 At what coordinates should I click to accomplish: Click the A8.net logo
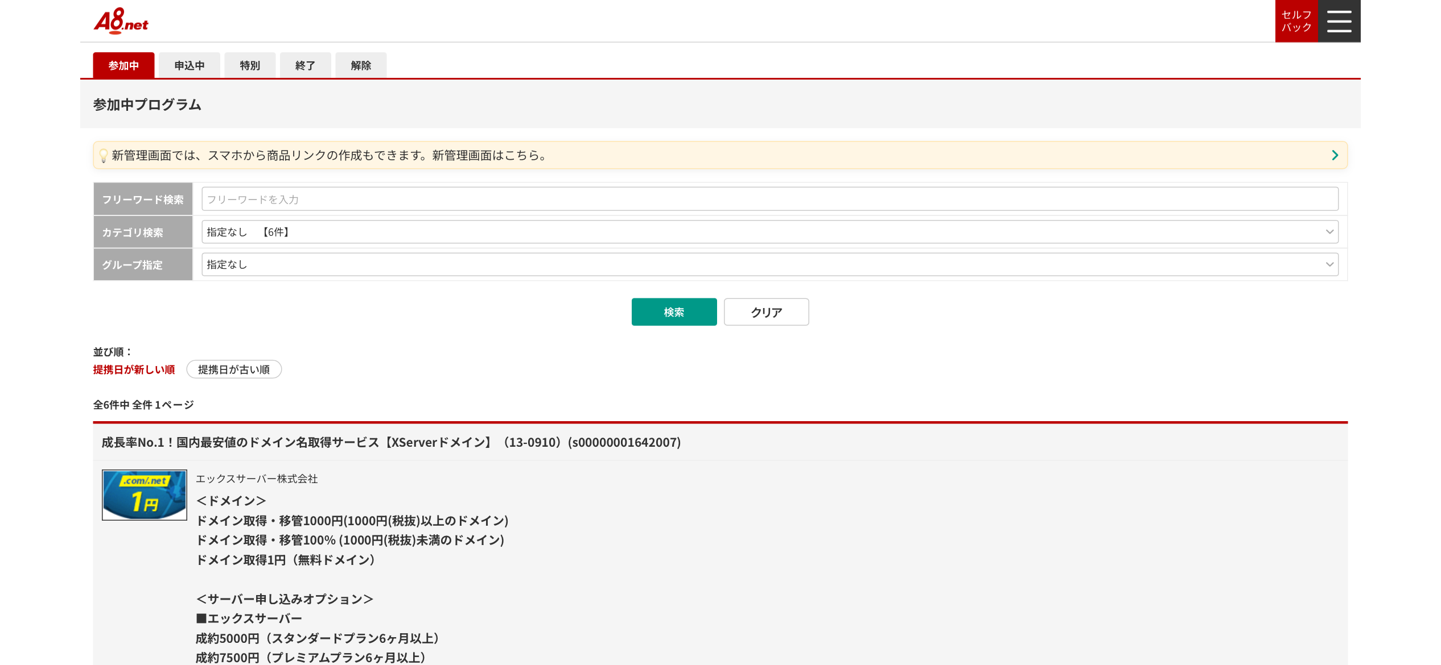point(121,21)
